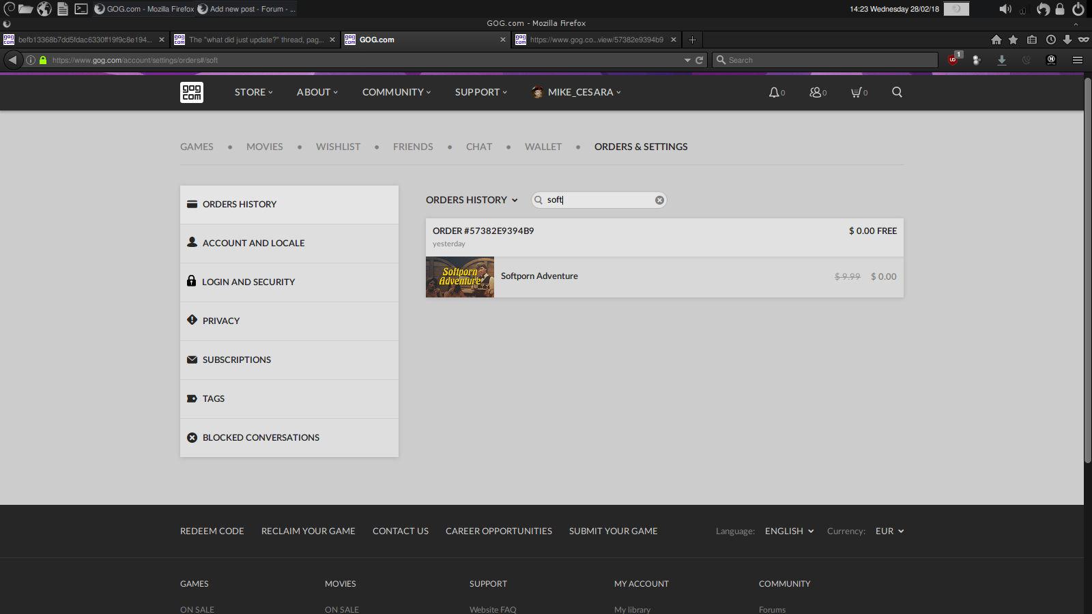Go to CHAT account tab
Screen dimensions: 1092x614
point(479,147)
